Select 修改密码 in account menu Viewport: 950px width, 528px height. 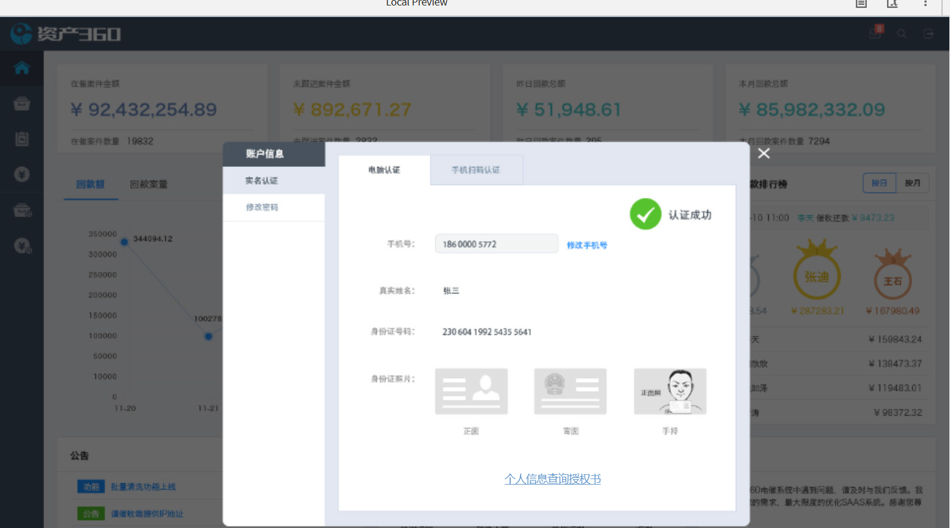pos(273,208)
